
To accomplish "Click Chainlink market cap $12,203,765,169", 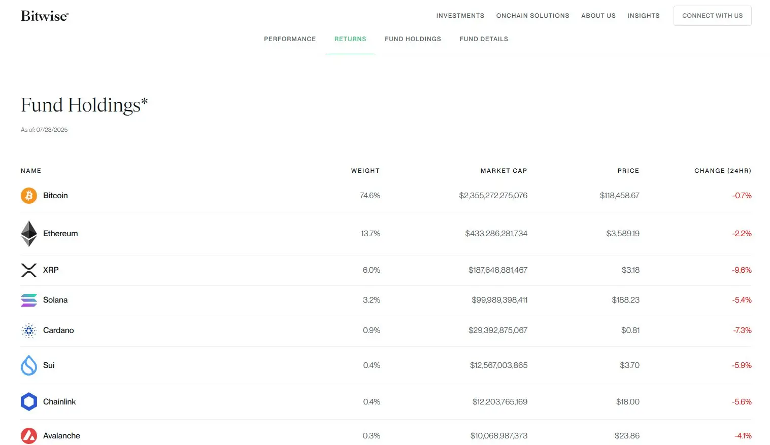I will (500, 402).
